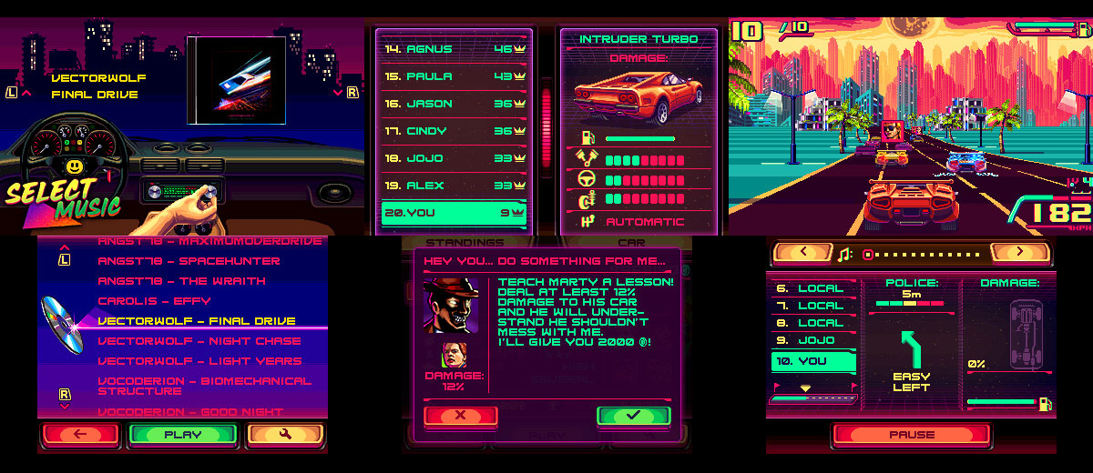Click the crown icon in AGNUS row
Screen dimensions: 1093x473
pyautogui.click(x=521, y=49)
